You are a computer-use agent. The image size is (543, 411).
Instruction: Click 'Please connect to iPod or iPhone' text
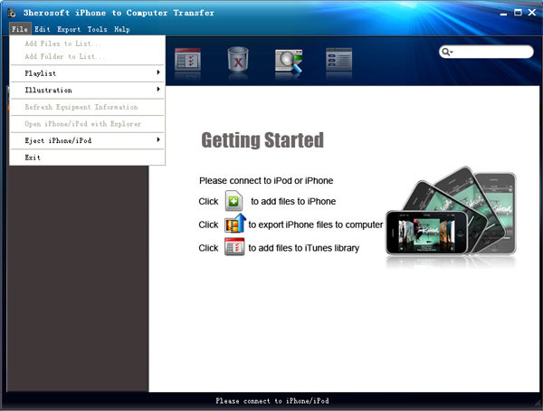[x=266, y=180]
